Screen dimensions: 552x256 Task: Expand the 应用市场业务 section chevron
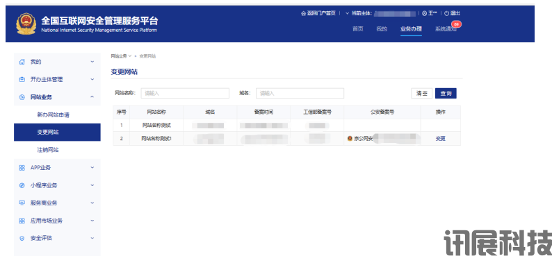point(92,221)
